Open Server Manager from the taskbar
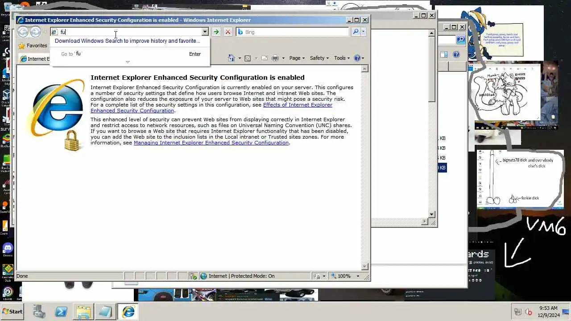 [39, 312]
